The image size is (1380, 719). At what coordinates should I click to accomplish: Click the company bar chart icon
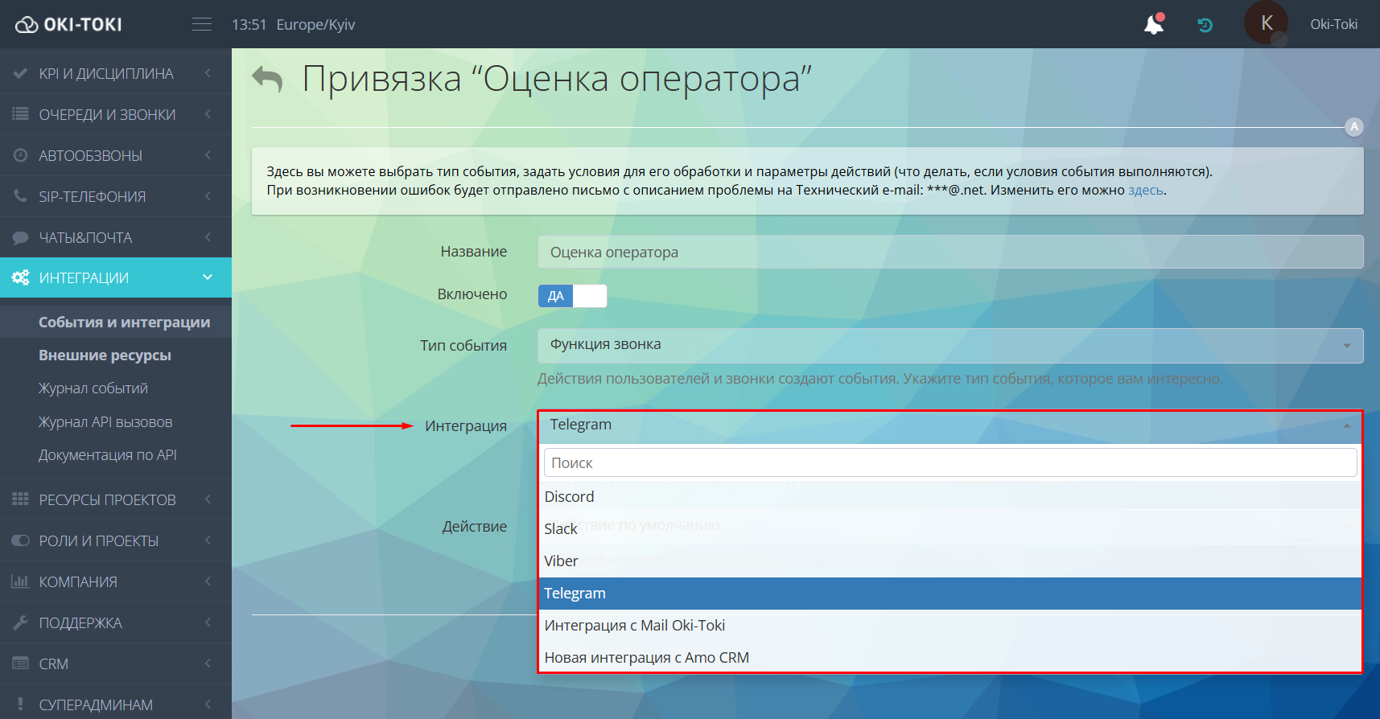click(21, 581)
